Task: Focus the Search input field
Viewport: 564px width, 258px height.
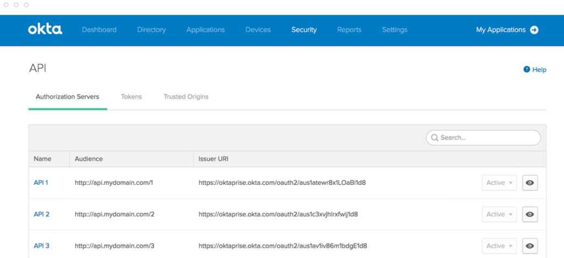Action: (483, 138)
